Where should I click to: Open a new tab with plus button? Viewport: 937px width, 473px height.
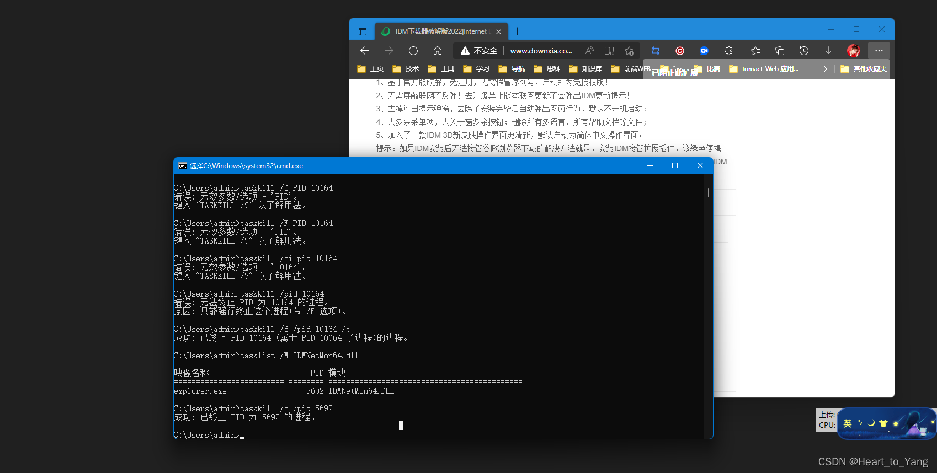click(517, 31)
